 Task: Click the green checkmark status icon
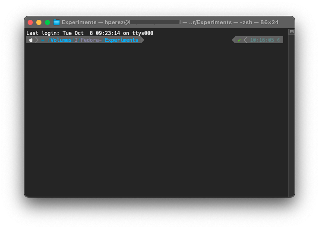pos(239,40)
